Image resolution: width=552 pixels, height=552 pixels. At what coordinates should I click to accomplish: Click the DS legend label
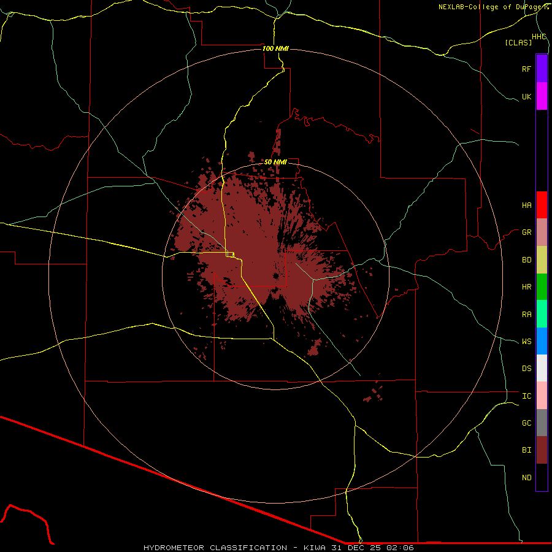[x=526, y=368]
